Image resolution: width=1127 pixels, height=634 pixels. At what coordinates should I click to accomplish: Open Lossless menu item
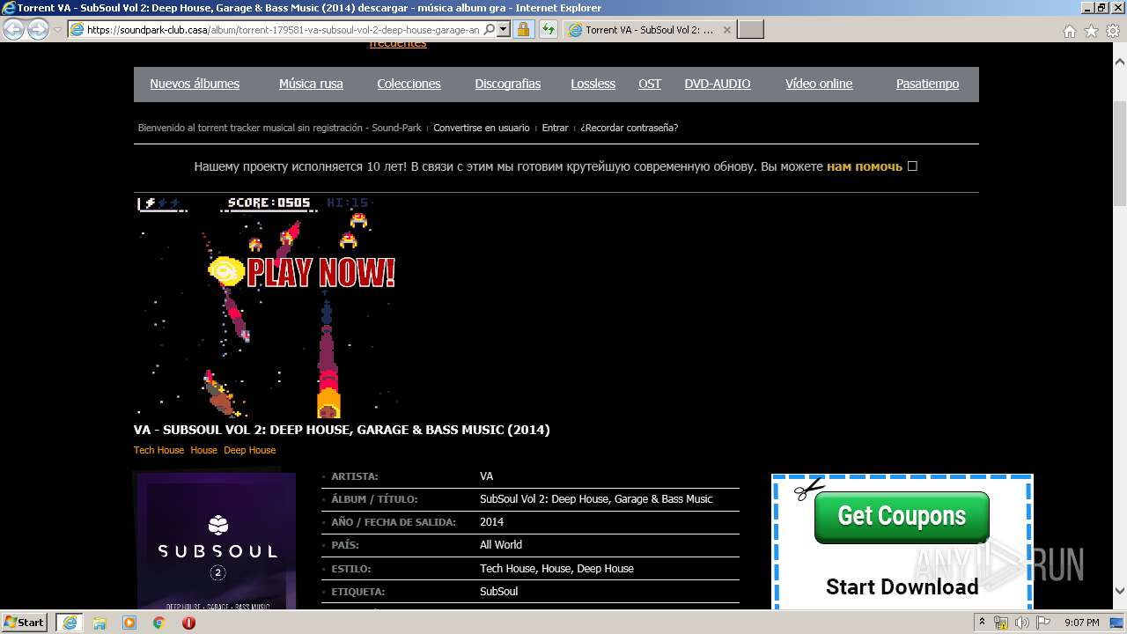pos(593,84)
